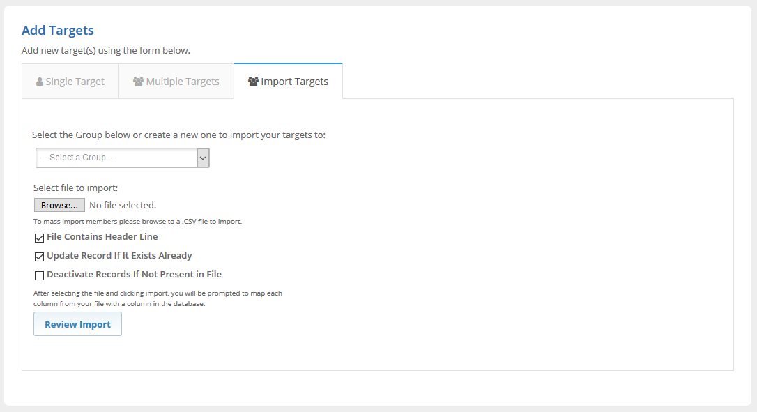Click the users icon on Import Targets tab
The image size is (757, 412).
[x=253, y=82]
